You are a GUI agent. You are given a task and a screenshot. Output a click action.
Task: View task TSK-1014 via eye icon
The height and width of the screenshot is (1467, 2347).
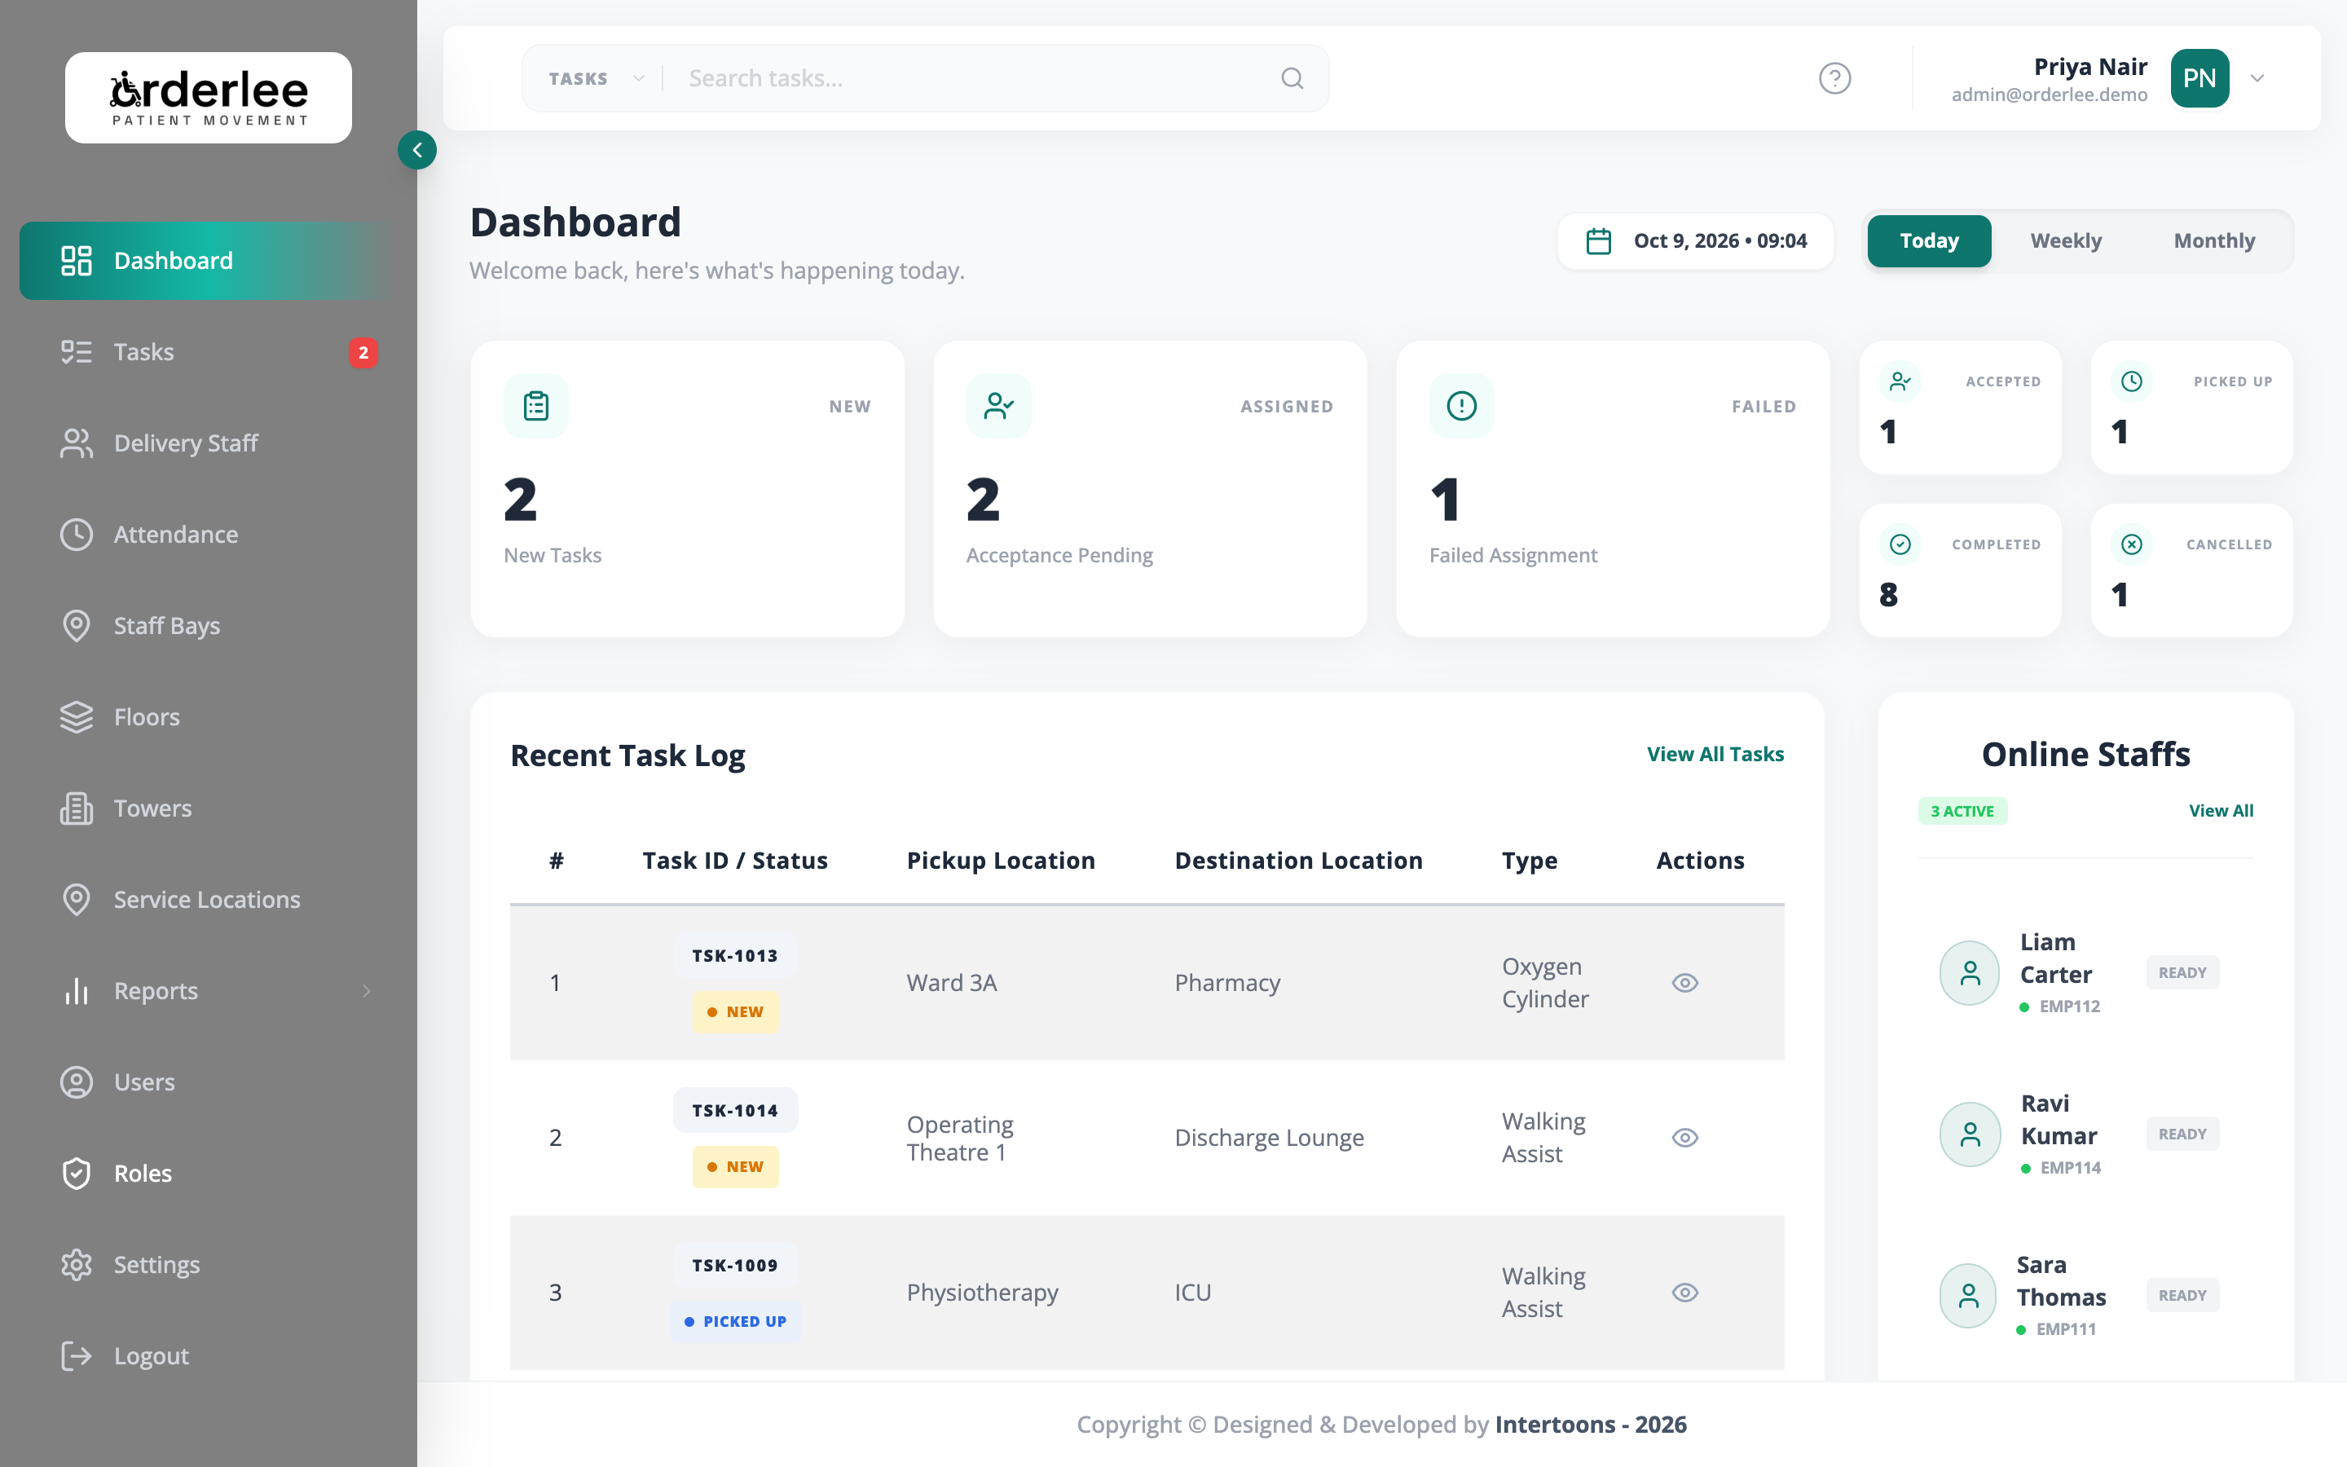[1685, 1138]
